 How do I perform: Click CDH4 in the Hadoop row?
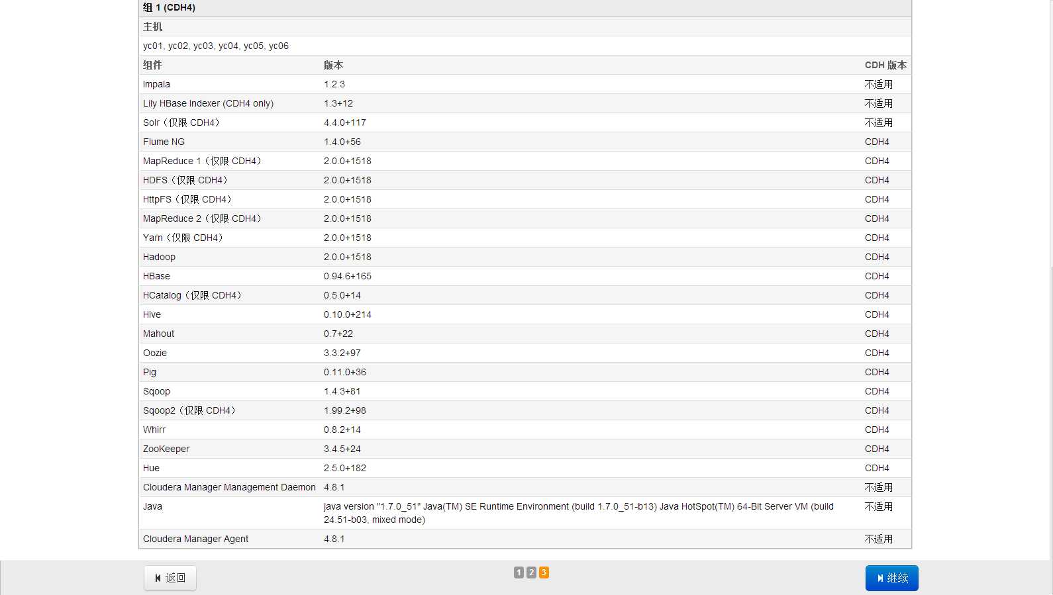pos(877,257)
